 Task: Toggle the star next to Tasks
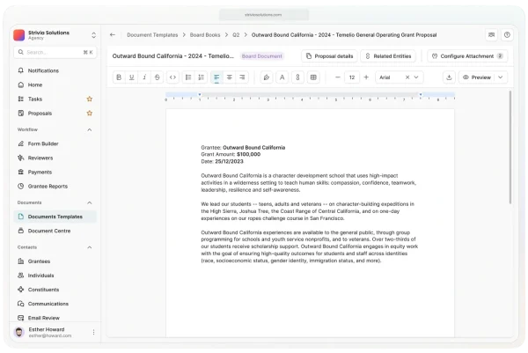[89, 99]
